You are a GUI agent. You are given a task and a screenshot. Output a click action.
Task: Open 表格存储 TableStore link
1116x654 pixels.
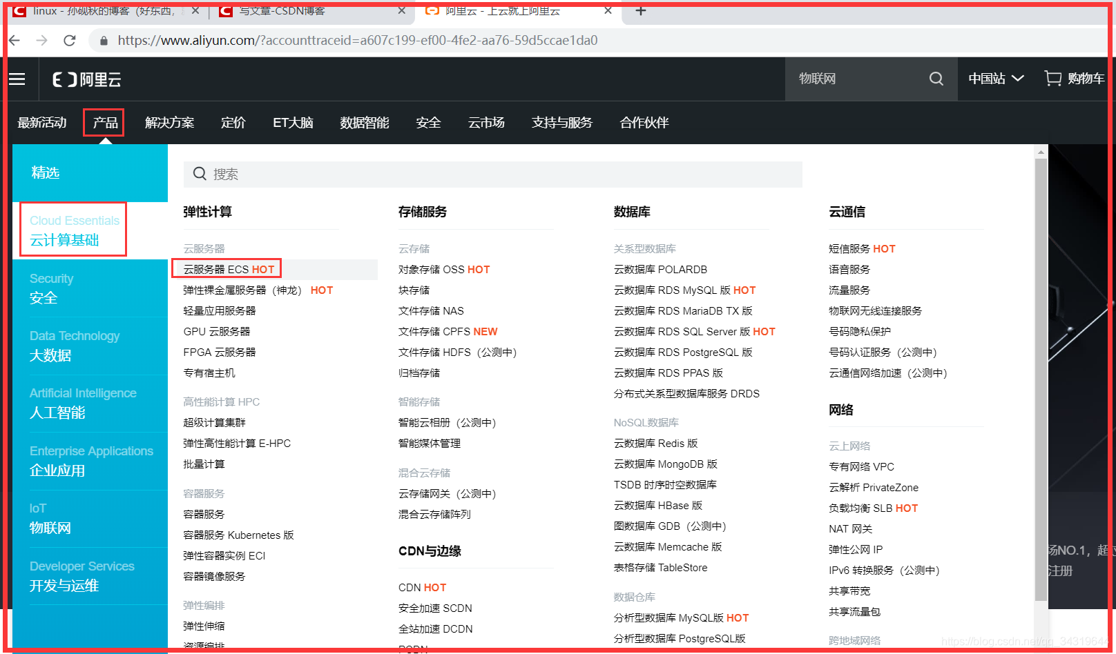[x=660, y=567]
